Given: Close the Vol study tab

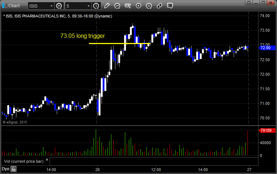Looking at the screenshot, I should (x=47, y=160).
